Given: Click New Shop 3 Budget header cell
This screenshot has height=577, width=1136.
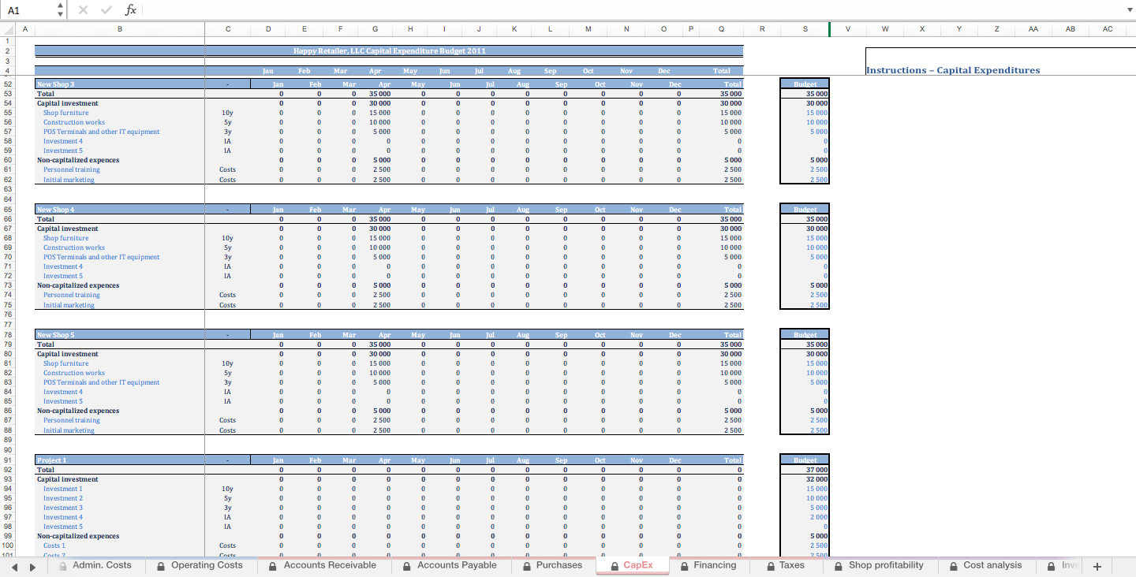Looking at the screenshot, I should point(805,84).
